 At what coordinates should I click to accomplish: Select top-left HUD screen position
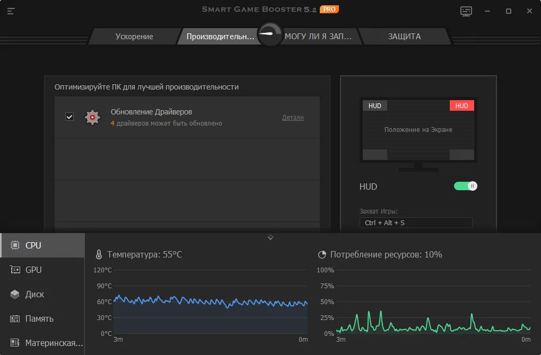click(x=375, y=105)
